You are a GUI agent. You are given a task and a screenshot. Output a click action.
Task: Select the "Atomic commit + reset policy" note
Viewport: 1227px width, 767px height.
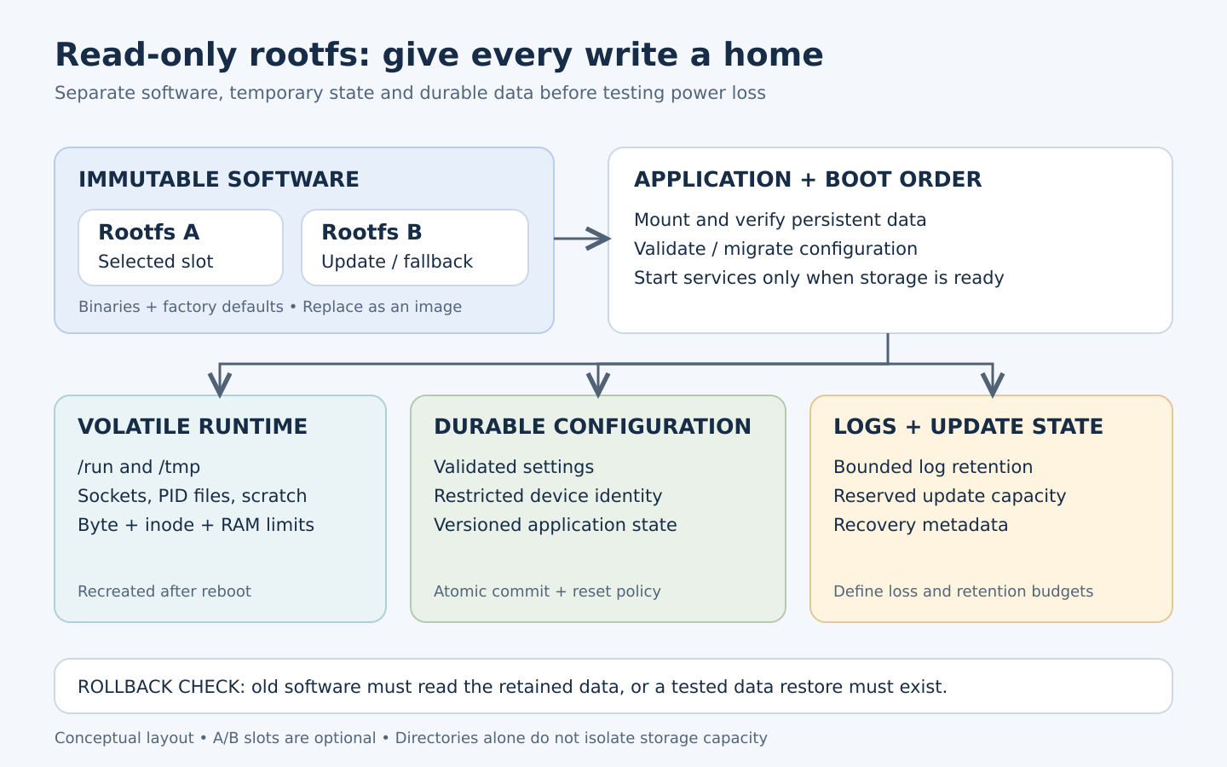(x=547, y=591)
